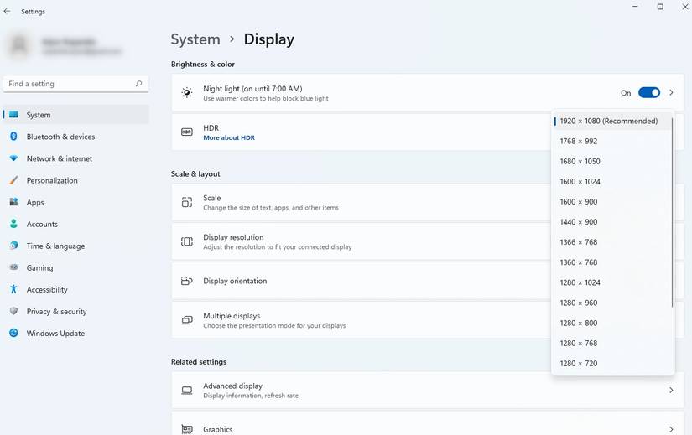Click the Network & internet wifi icon

click(x=13, y=158)
